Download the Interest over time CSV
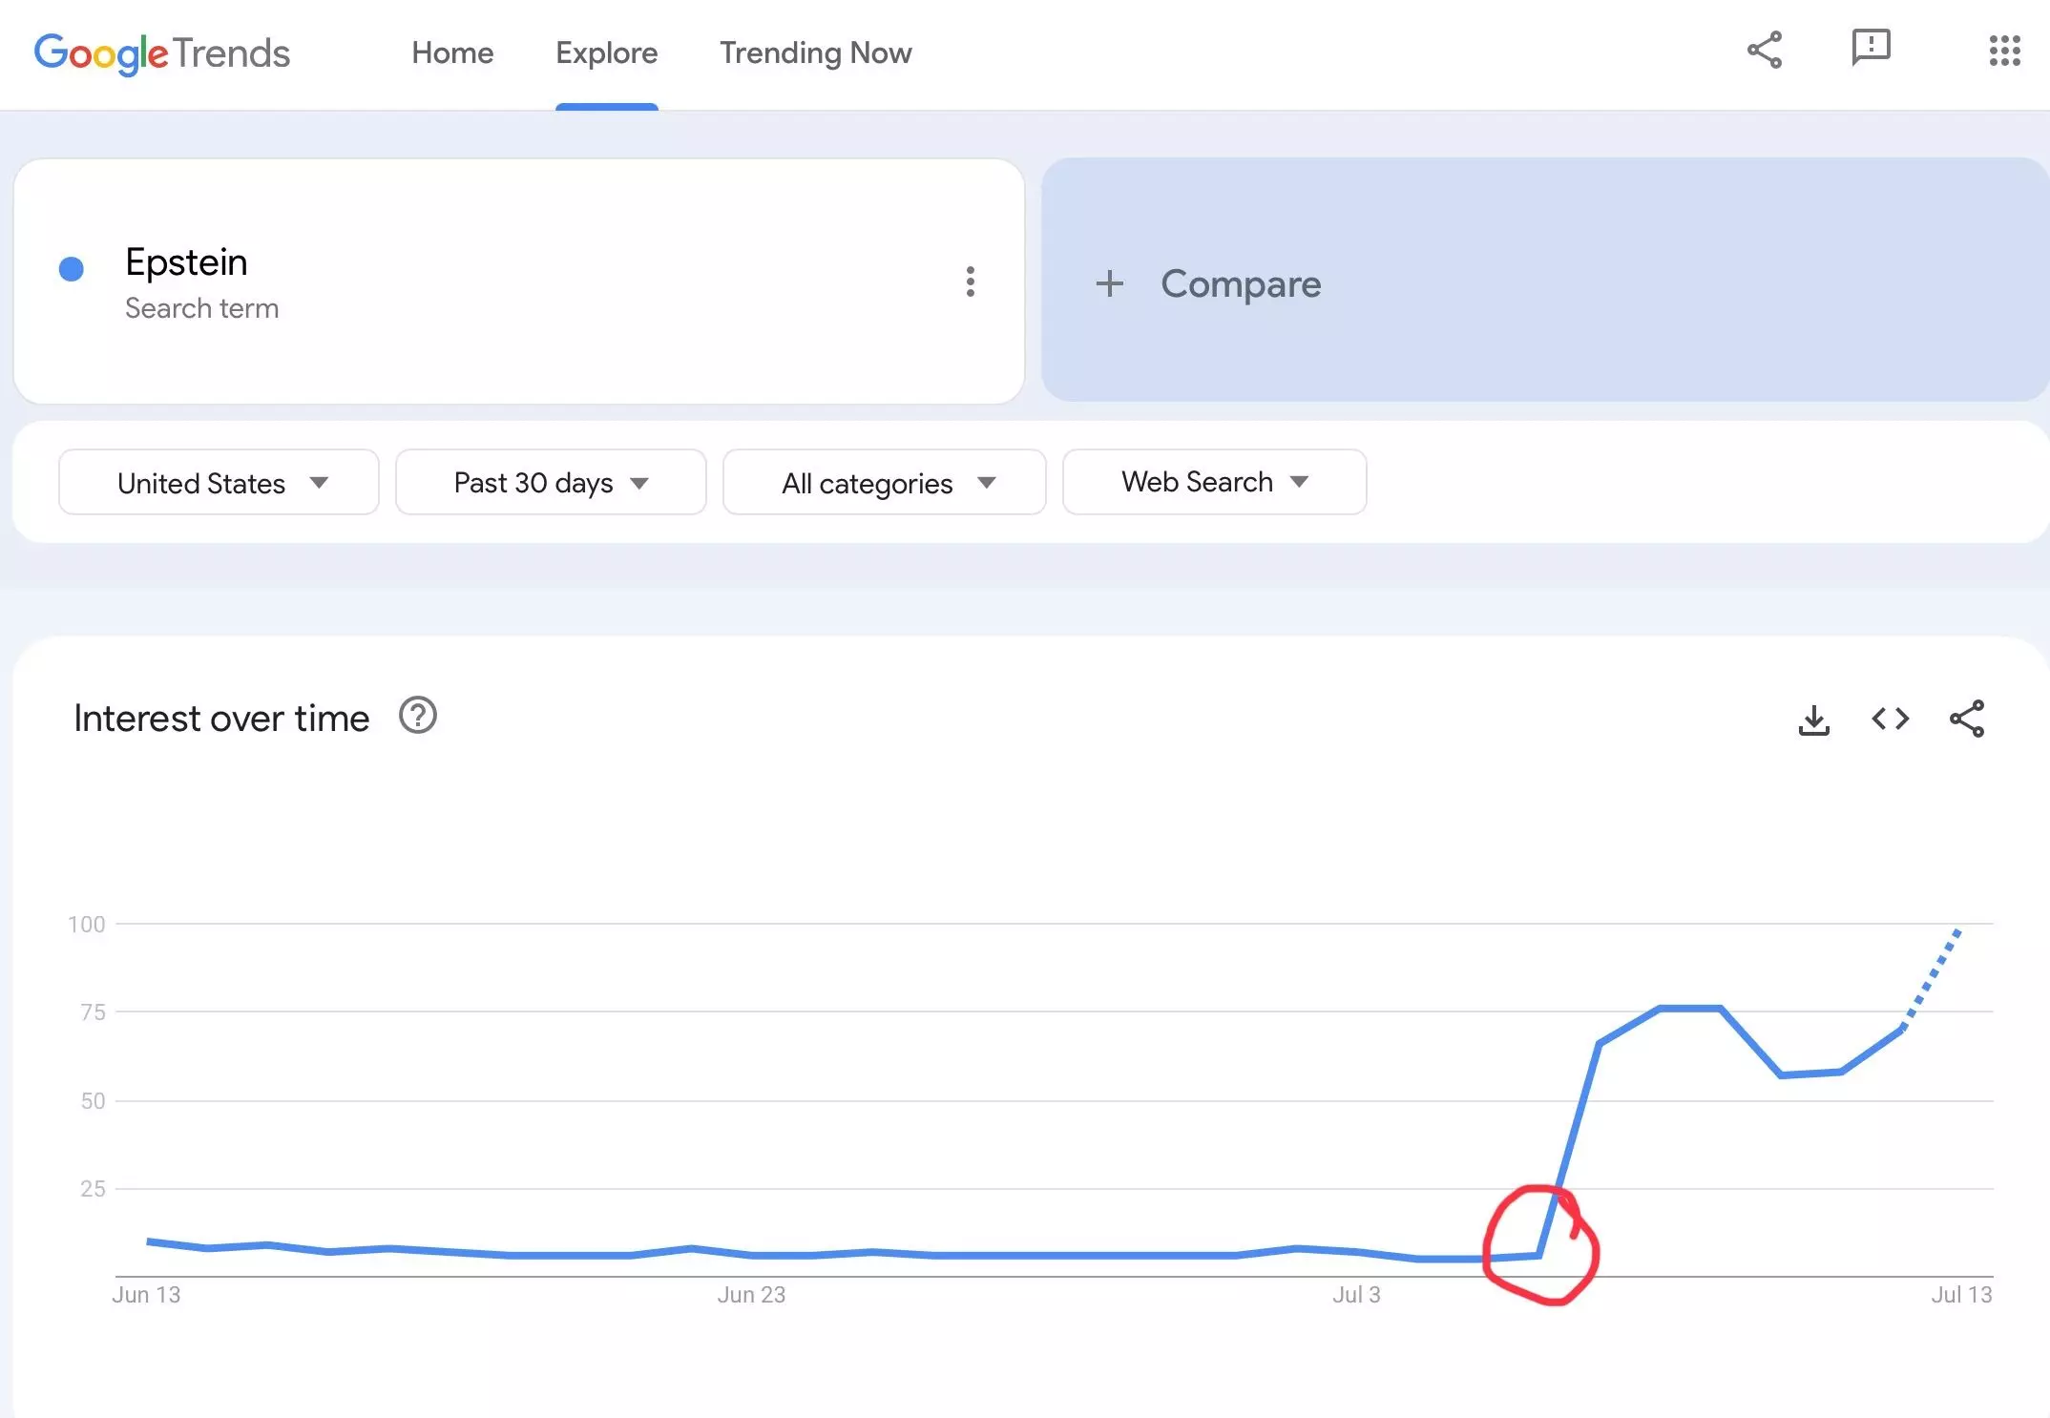 (1813, 719)
